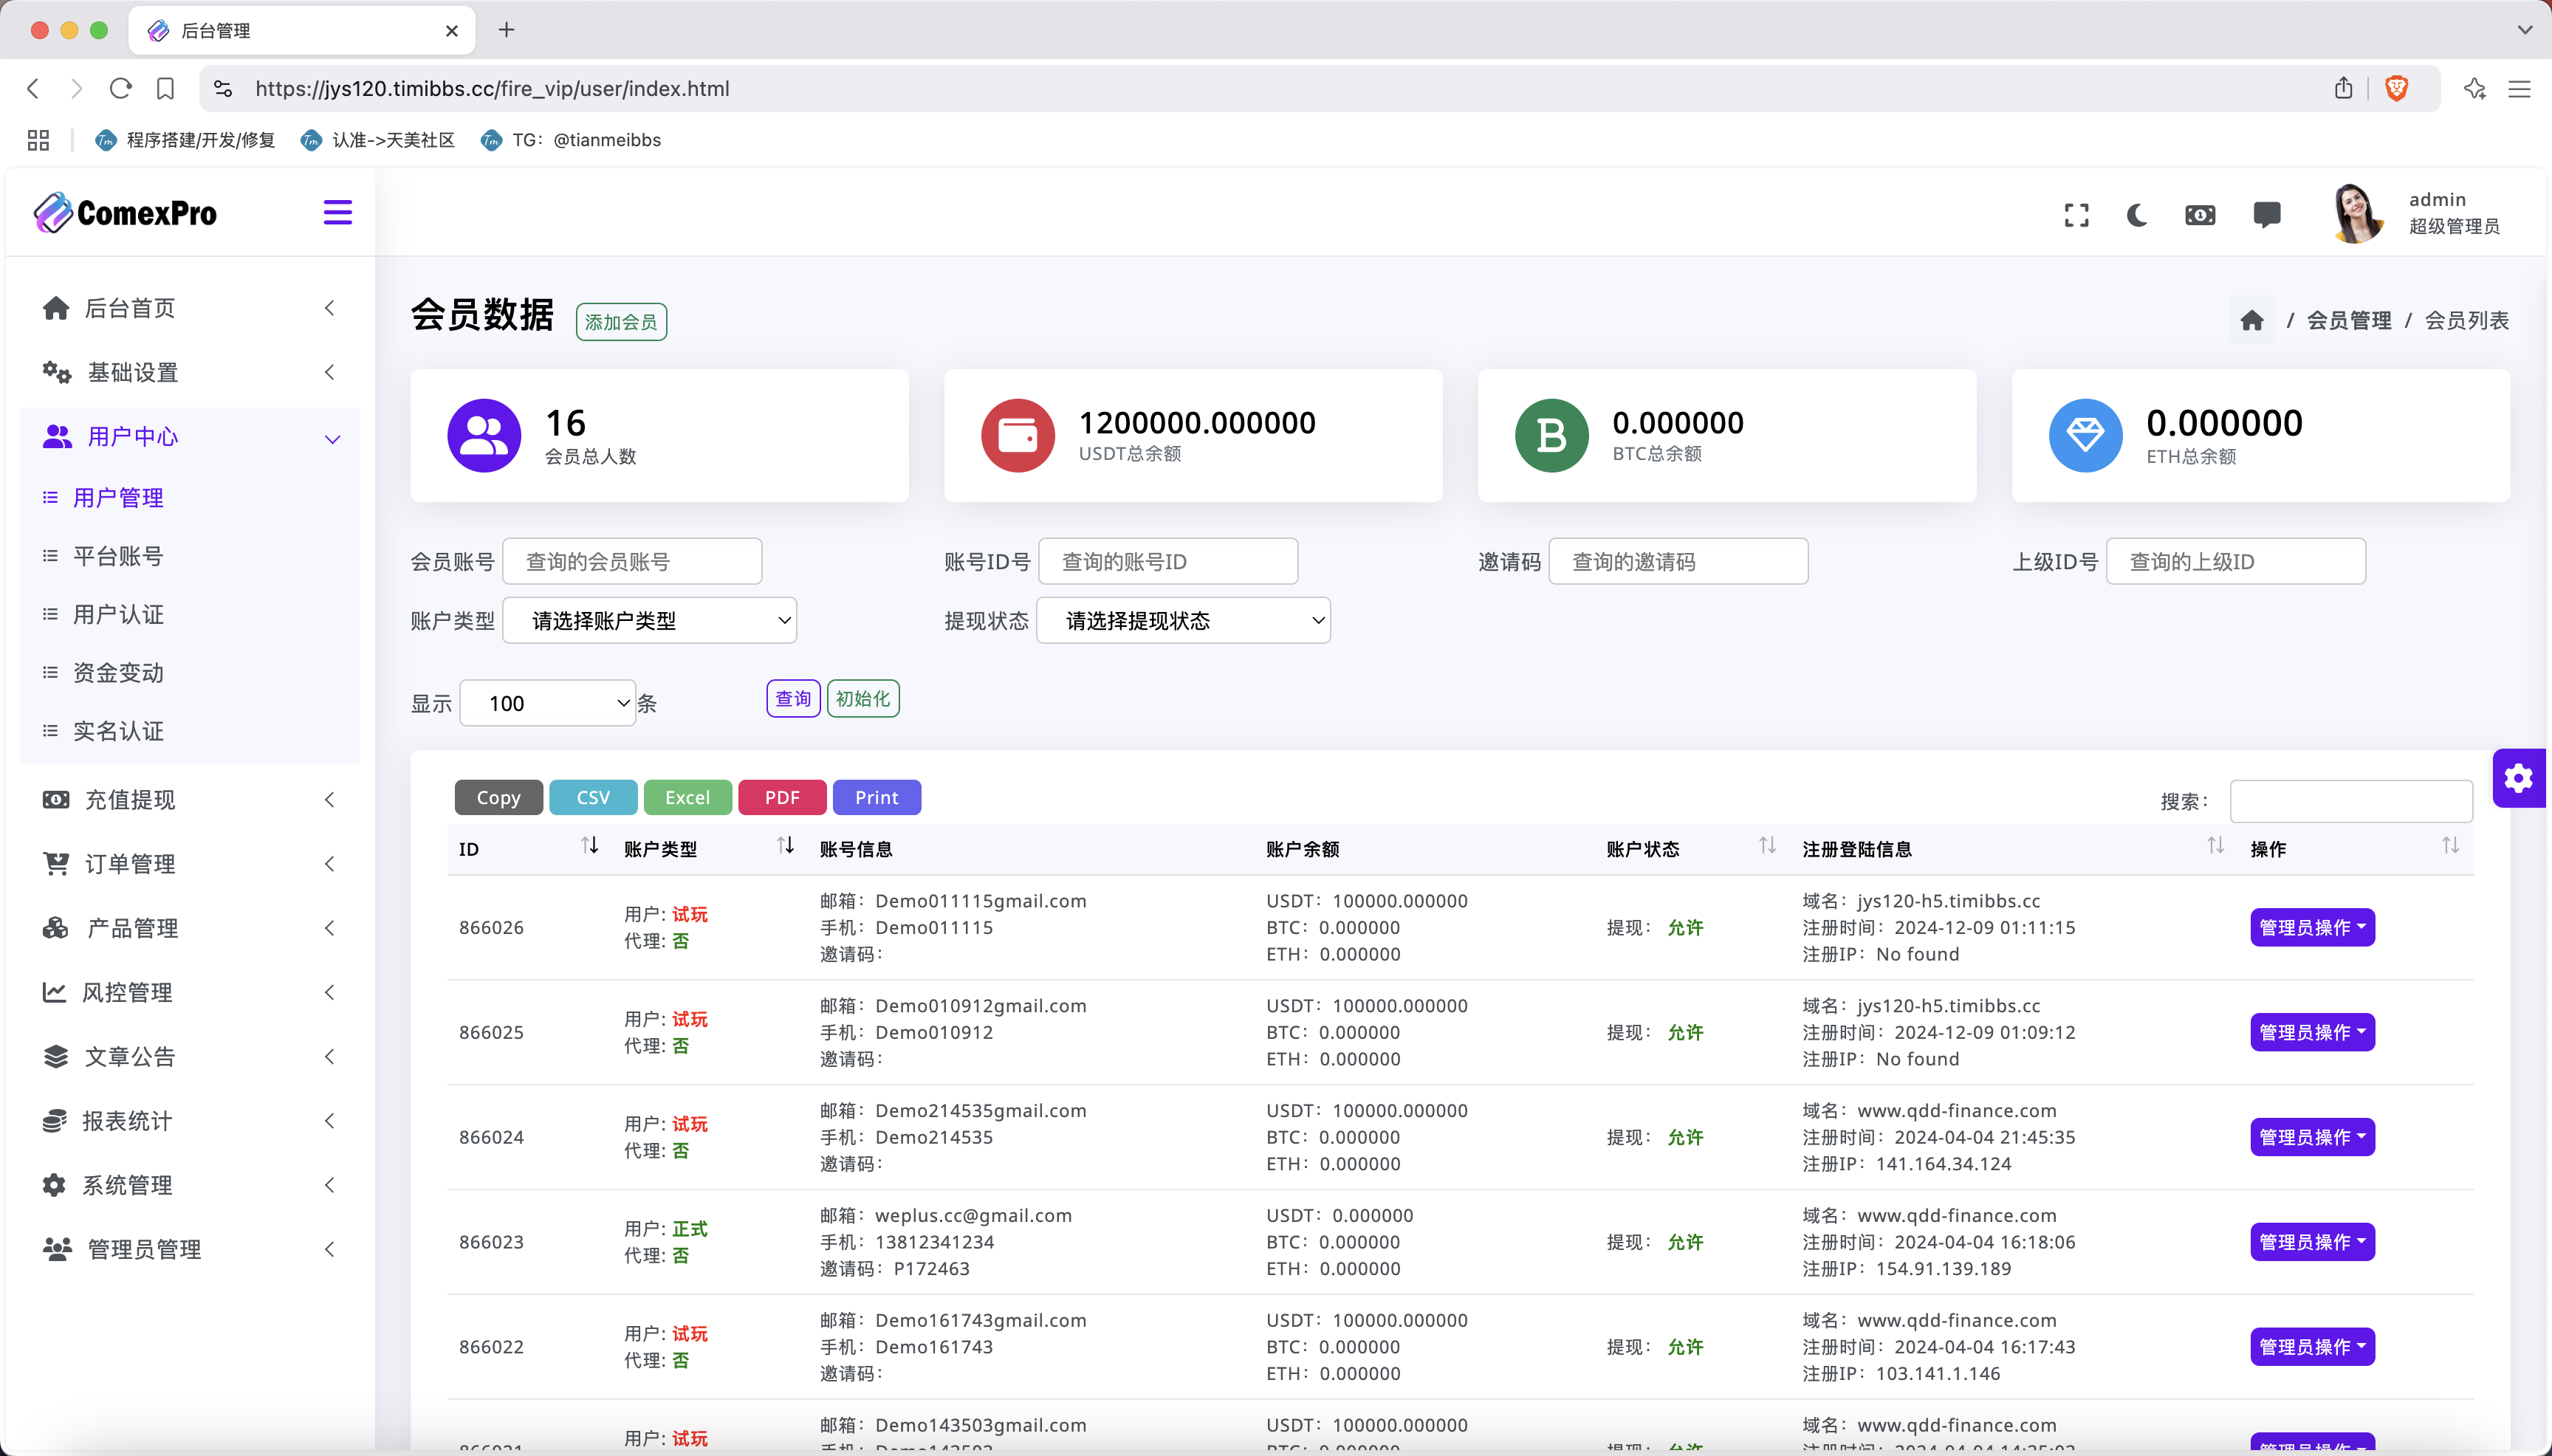
Task: Click the 初始化 reset button
Action: pos(863,698)
